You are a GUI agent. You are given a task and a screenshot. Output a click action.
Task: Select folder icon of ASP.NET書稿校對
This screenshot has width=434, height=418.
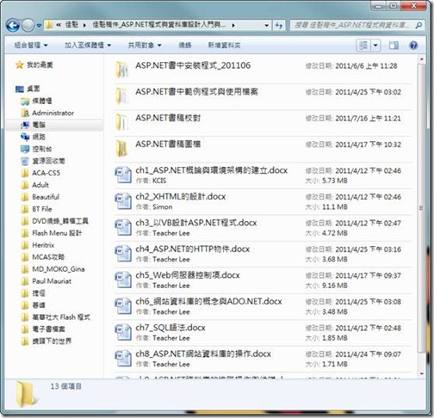click(x=122, y=122)
